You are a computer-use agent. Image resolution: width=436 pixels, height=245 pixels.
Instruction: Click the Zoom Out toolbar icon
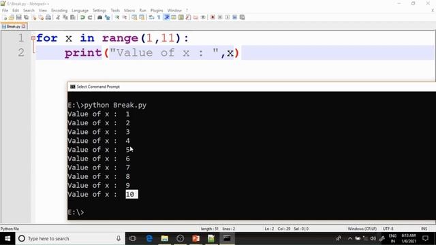coord(124,18)
